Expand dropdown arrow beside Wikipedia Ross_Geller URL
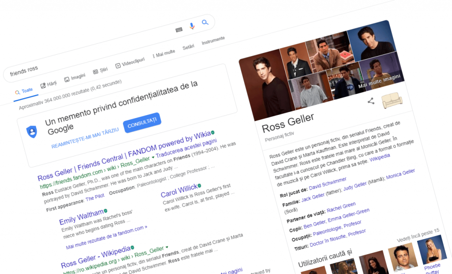Image resolution: width=452 pixels, height=274 pixels. click(x=166, y=247)
